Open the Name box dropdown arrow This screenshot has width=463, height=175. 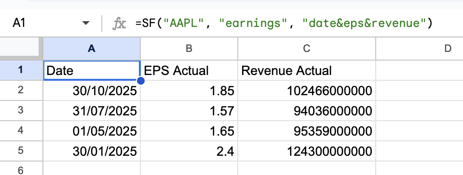tap(86, 23)
